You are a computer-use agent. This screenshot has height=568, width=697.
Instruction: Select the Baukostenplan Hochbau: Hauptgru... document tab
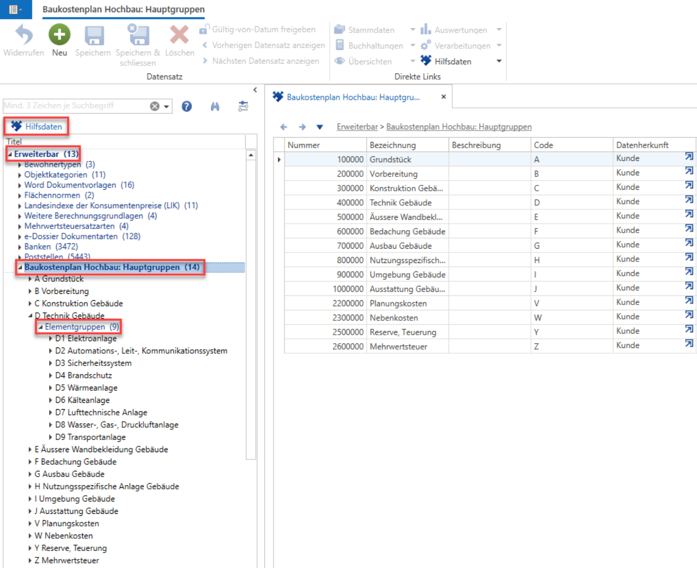coord(353,97)
